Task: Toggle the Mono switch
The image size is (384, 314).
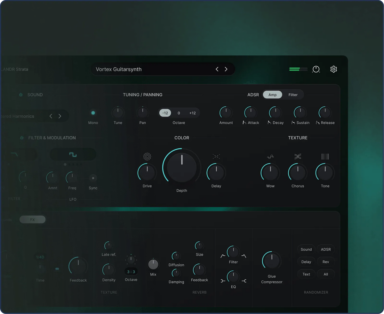Action: click(93, 113)
